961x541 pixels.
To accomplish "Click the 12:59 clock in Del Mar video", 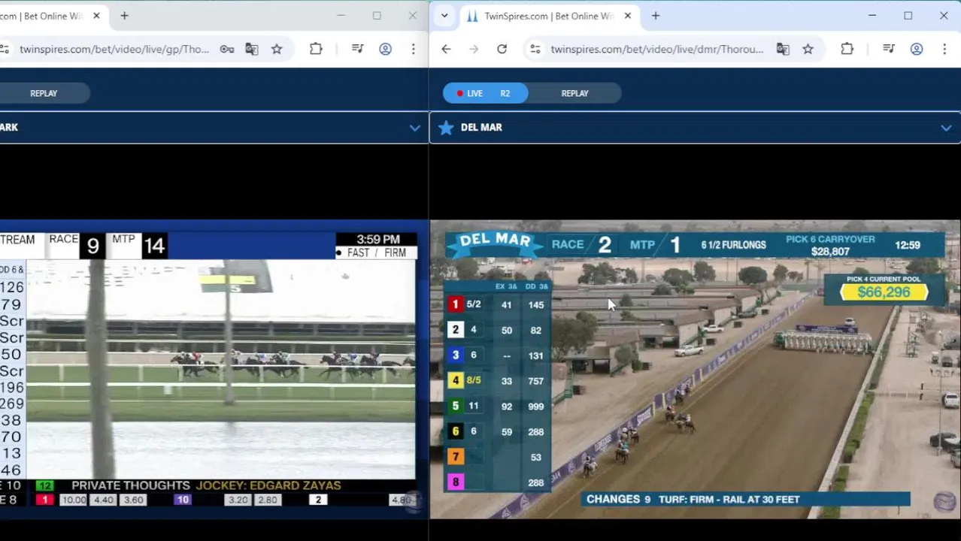I will (908, 245).
